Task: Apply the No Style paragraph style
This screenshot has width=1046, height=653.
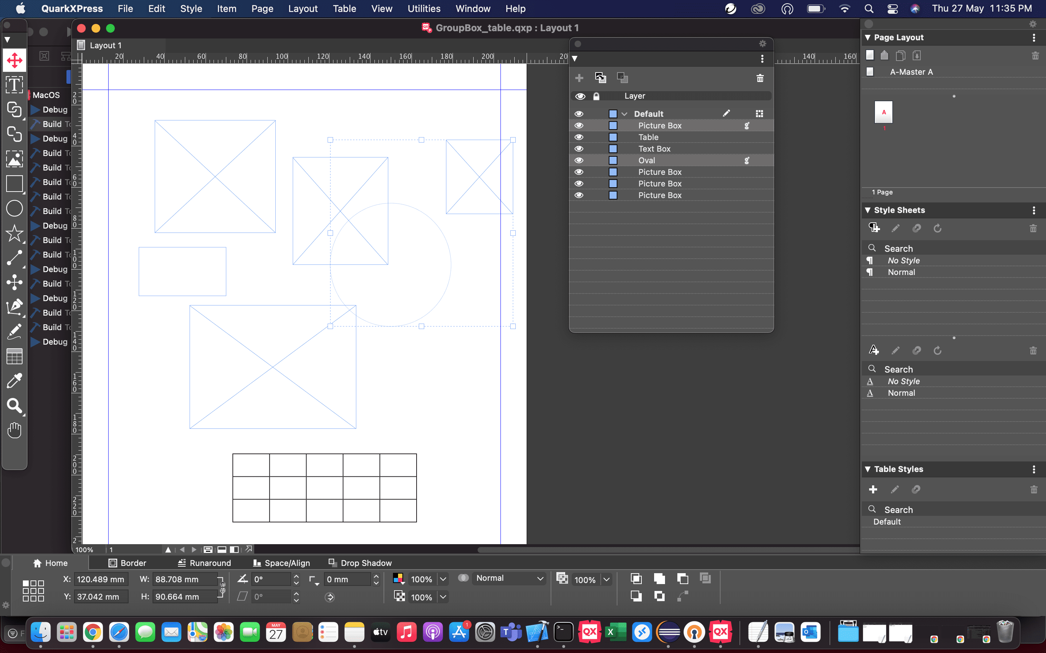Action: 903,260
